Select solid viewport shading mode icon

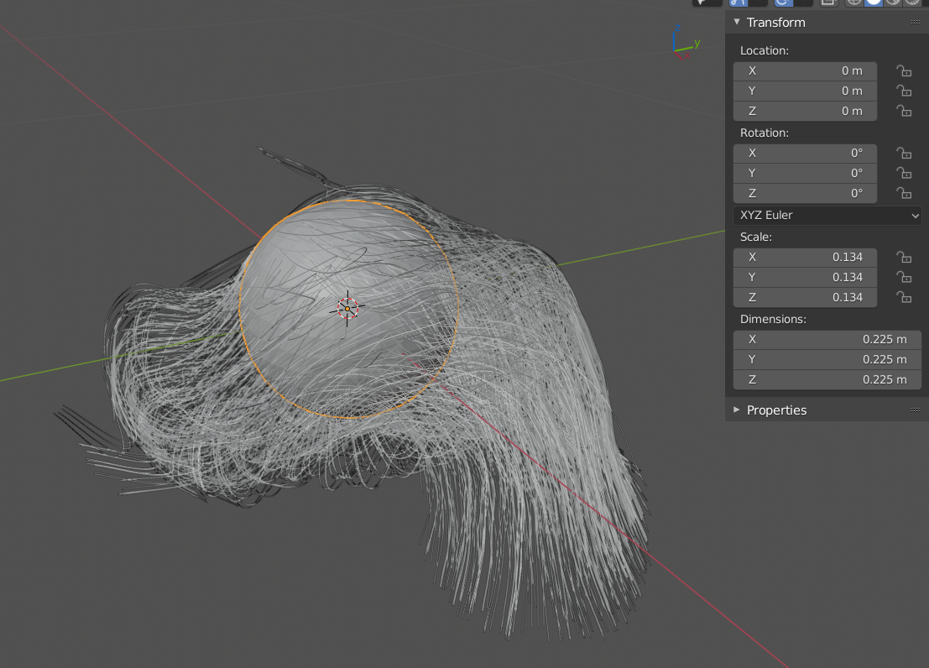pyautogui.click(x=874, y=3)
